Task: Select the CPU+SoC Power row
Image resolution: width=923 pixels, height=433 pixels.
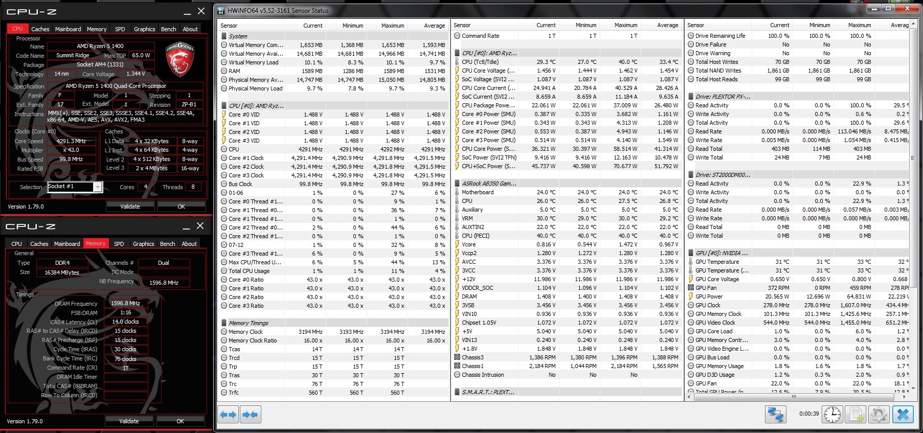Action: tap(568, 166)
